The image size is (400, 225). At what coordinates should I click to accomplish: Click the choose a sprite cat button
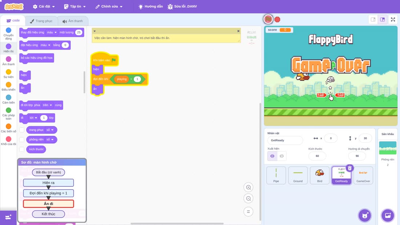click(x=365, y=215)
